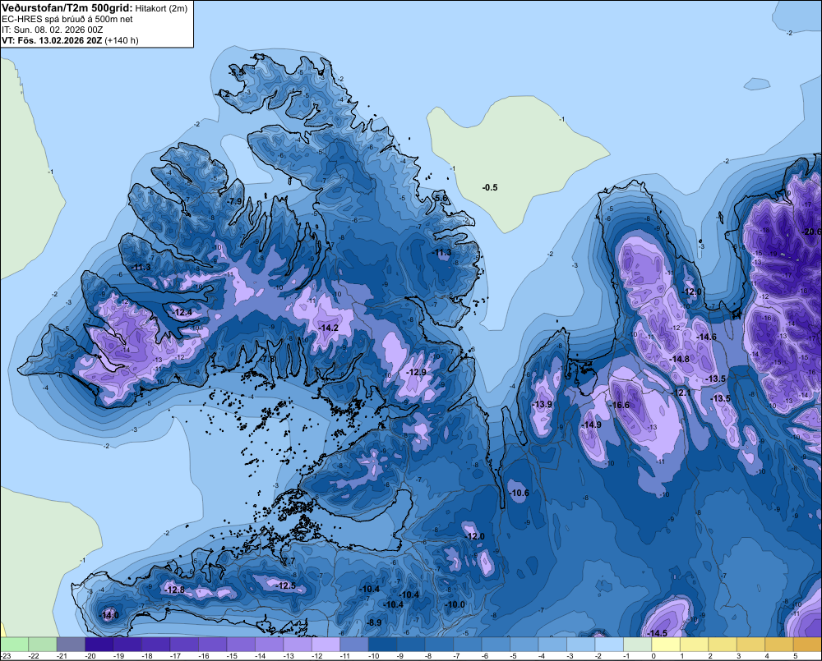Click the -20.6 temperature label
Image resolution: width=822 pixels, height=661 pixels.
pos(812,232)
